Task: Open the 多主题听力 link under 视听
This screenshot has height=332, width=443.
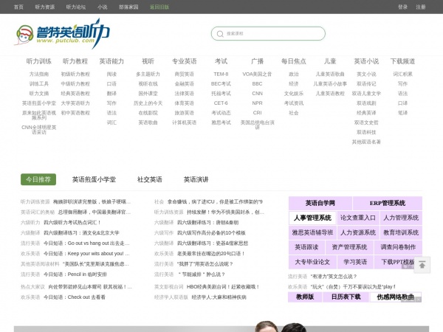Action: 148,74
